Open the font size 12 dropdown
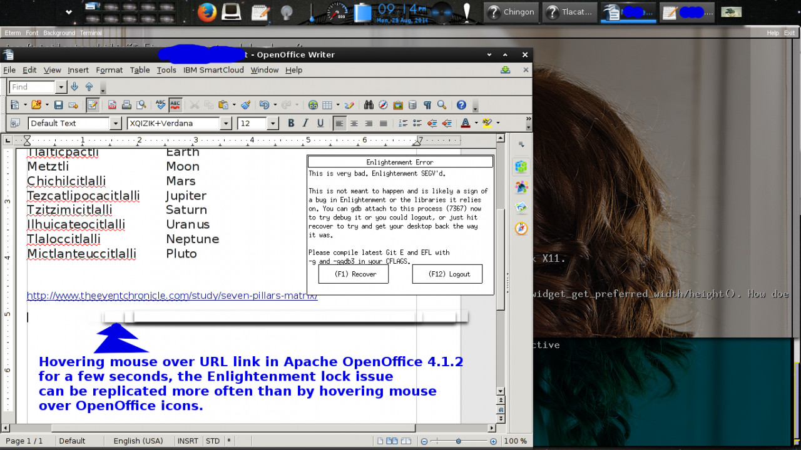 pyautogui.click(x=272, y=123)
